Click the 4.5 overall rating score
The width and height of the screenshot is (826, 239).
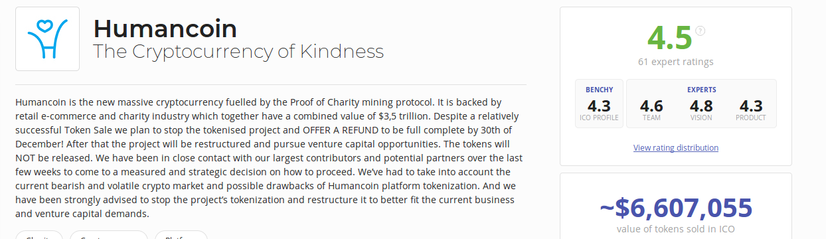[669, 38]
